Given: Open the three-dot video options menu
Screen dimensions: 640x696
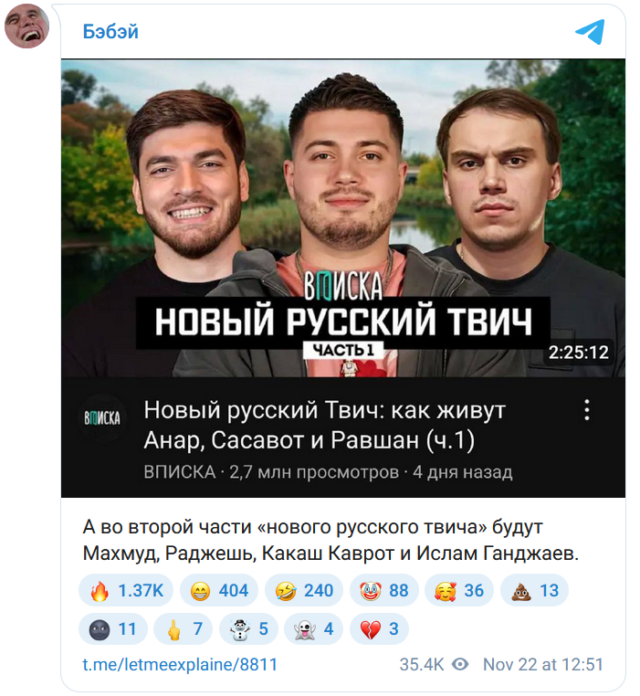Looking at the screenshot, I should pyautogui.click(x=587, y=410).
